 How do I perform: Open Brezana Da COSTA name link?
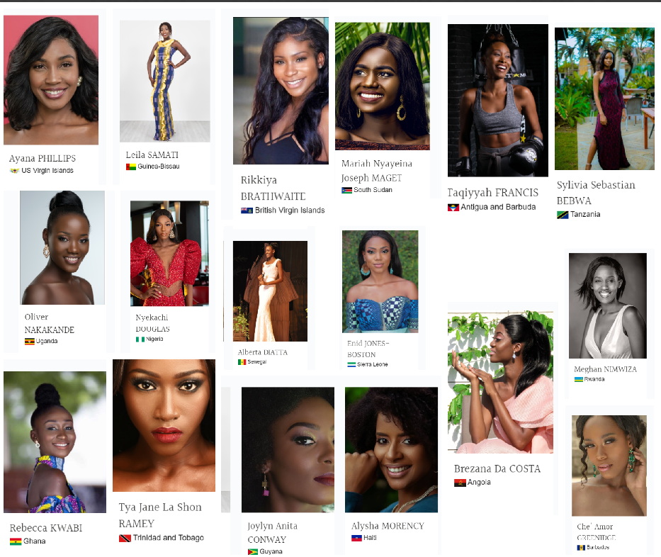(497, 469)
